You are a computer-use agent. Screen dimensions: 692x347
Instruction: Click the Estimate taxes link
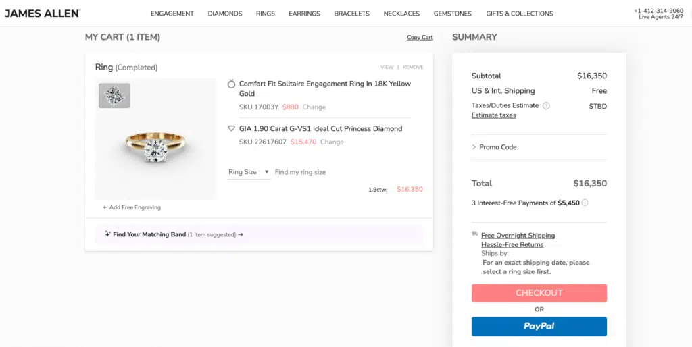click(x=493, y=115)
